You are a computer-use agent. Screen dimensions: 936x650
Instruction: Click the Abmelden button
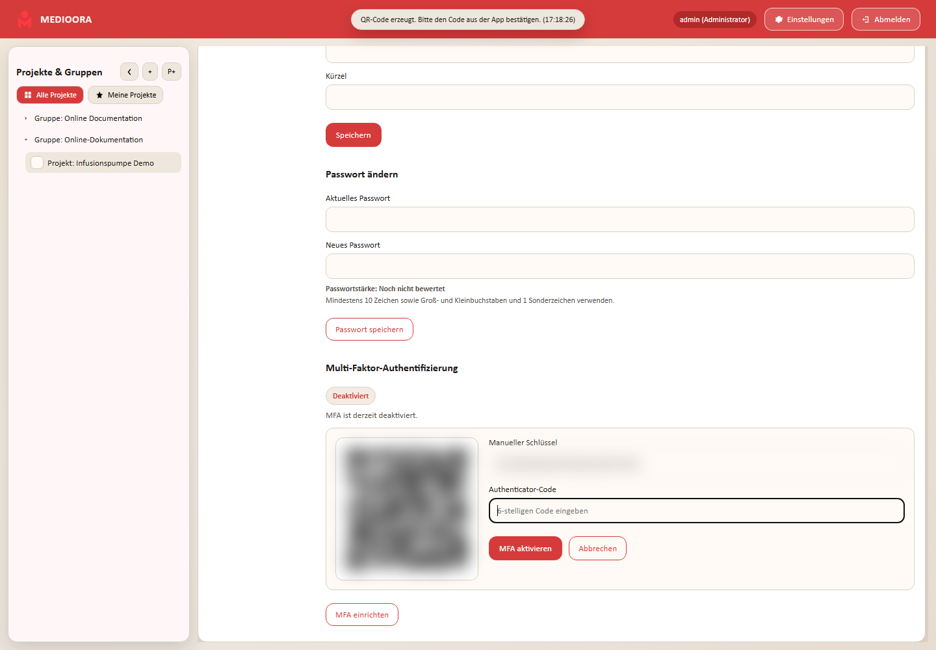(x=886, y=19)
